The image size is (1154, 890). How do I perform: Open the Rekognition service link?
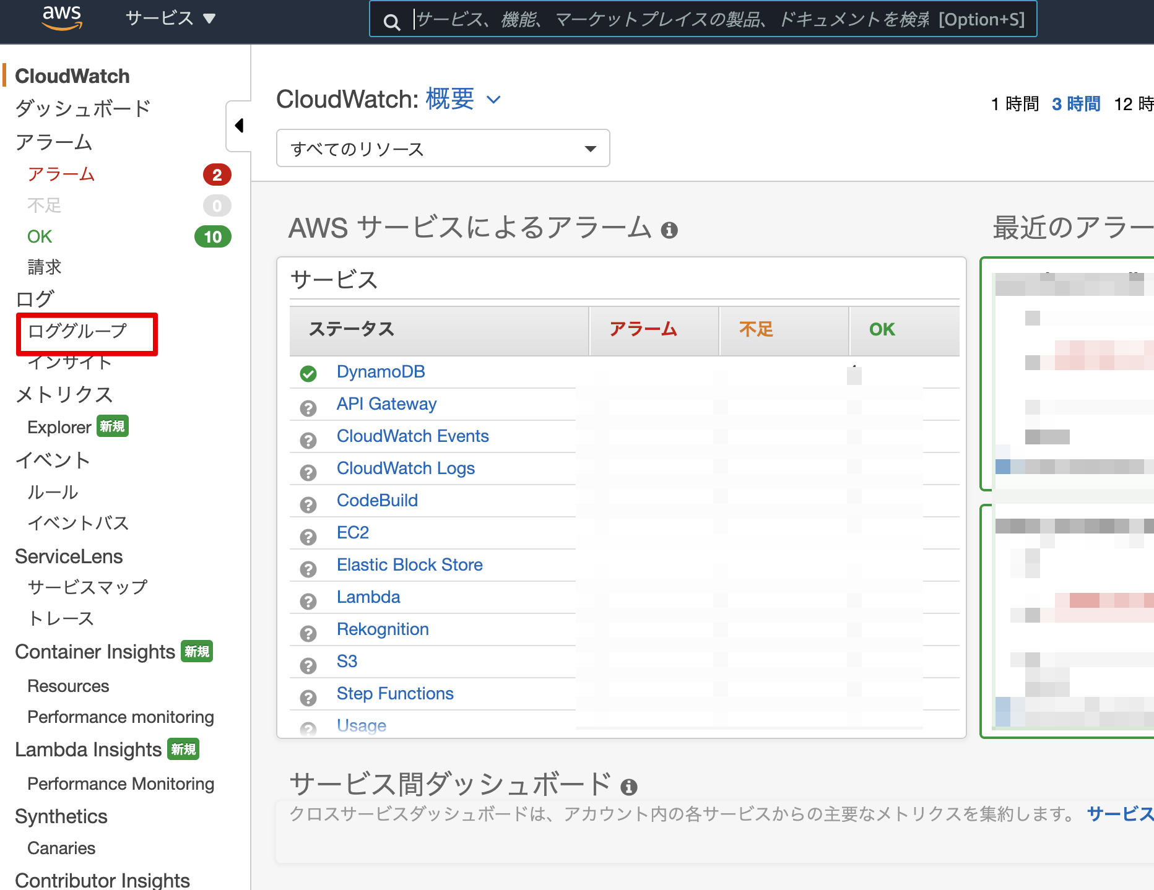pyautogui.click(x=383, y=629)
